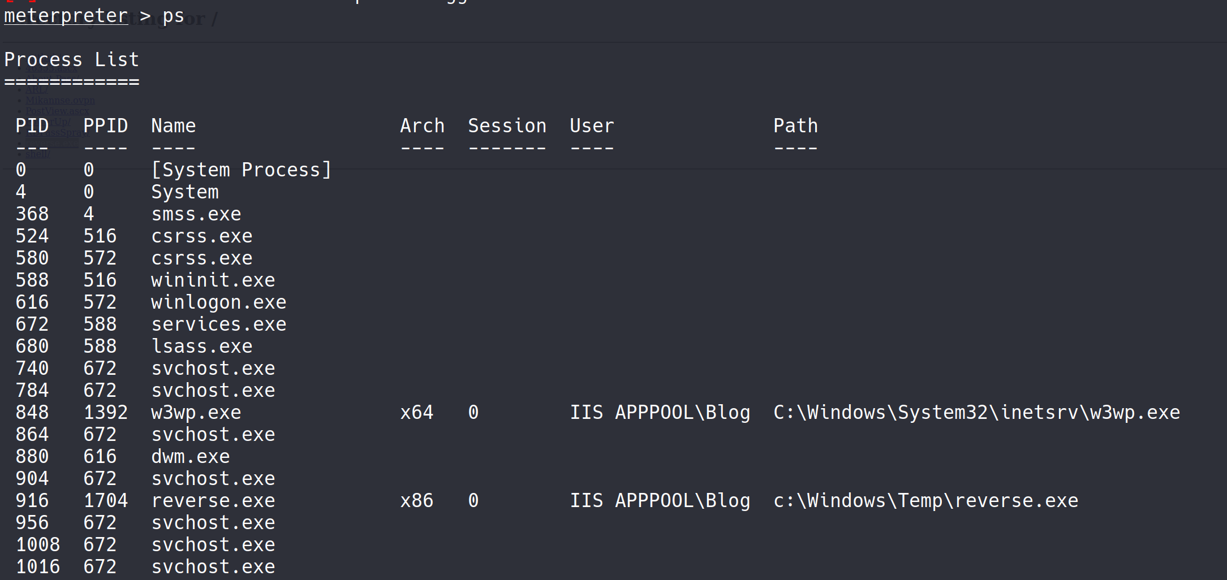Click the Path column header

coord(795,125)
